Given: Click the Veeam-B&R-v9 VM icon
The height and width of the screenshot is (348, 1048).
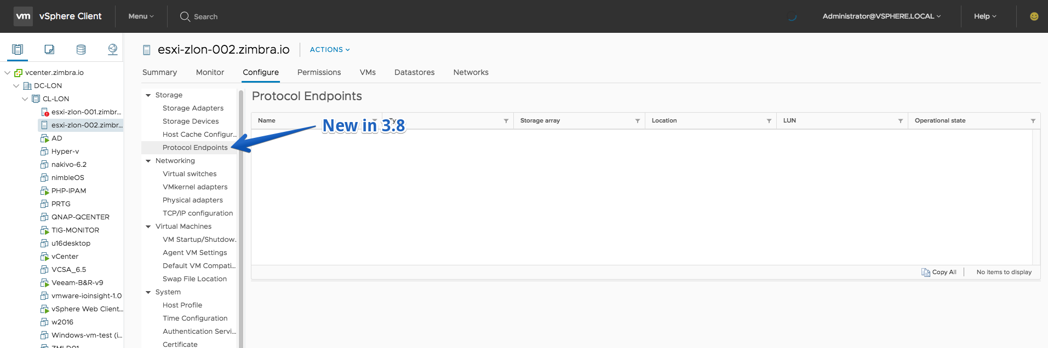Looking at the screenshot, I should click(45, 283).
